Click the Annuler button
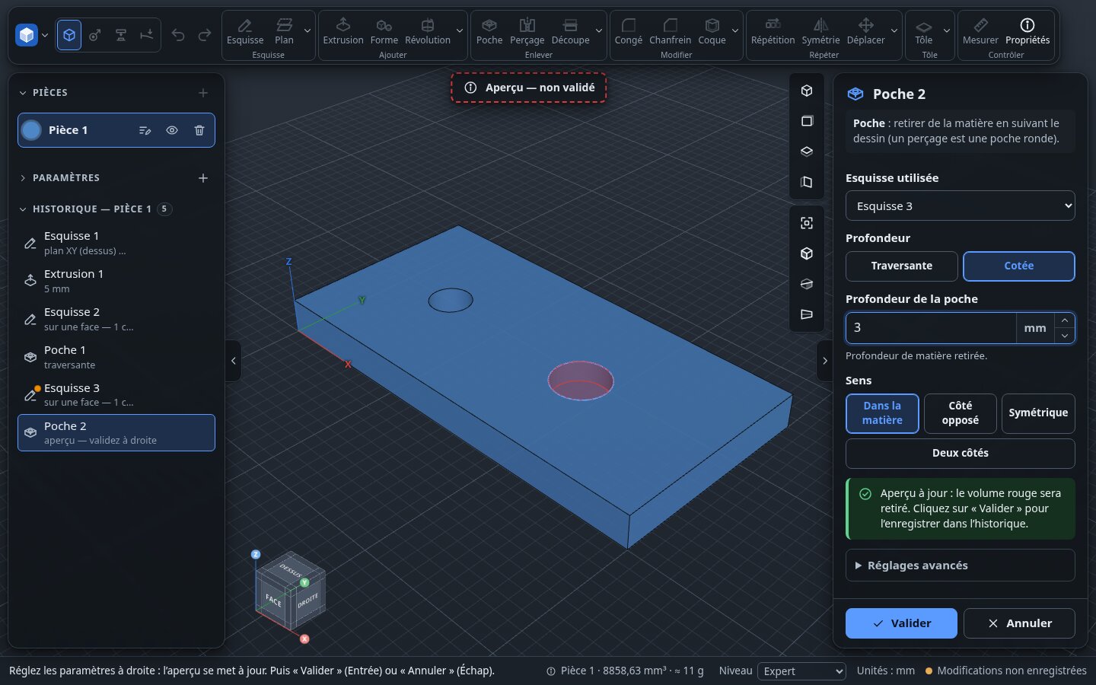The height and width of the screenshot is (685, 1096). click(1019, 623)
